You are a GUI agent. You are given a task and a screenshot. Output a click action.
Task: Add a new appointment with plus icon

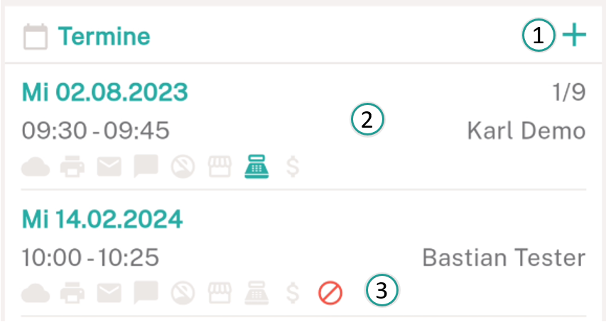click(x=574, y=35)
